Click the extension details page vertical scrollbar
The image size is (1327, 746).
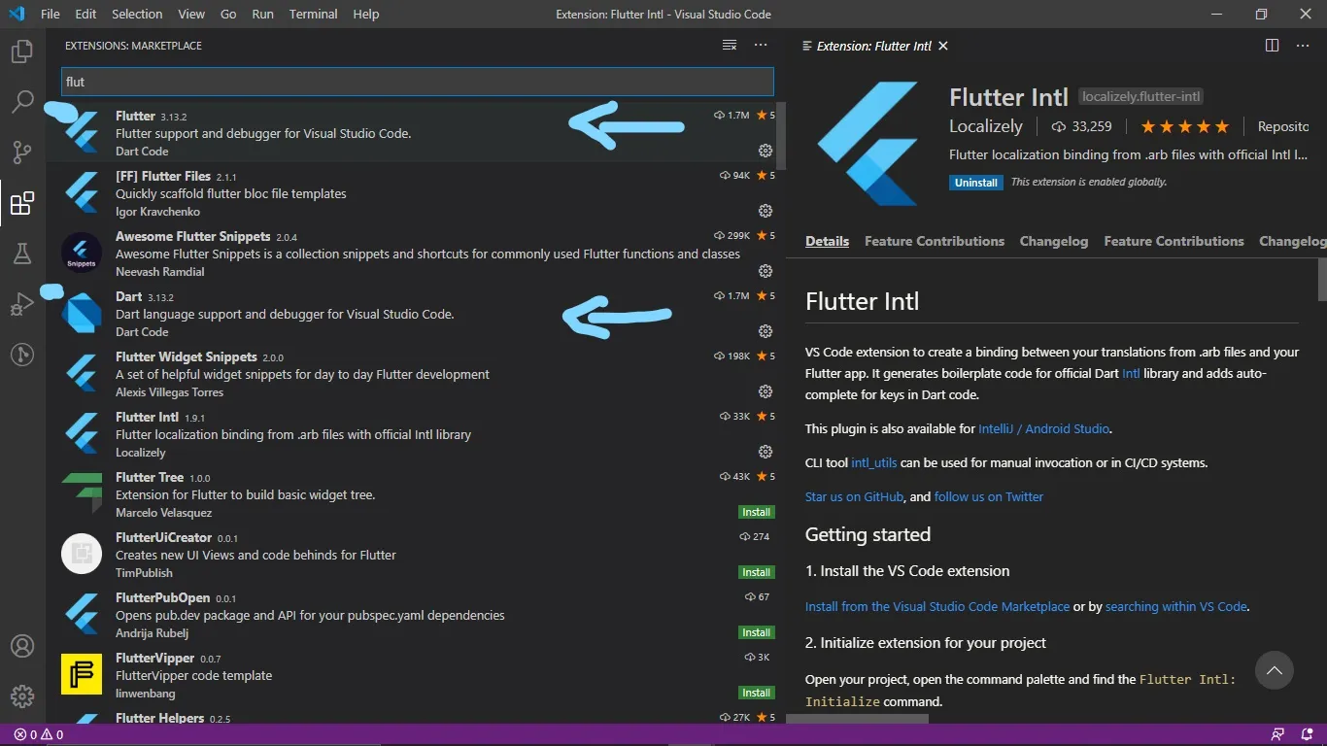(1322, 280)
